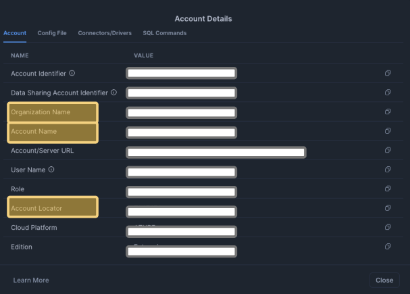Select the Account Locator label
Image resolution: width=410 pixels, height=294 pixels.
36,208
